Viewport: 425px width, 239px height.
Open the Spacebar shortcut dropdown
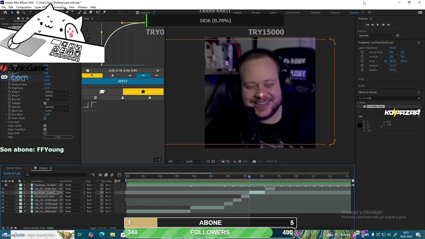376,36
